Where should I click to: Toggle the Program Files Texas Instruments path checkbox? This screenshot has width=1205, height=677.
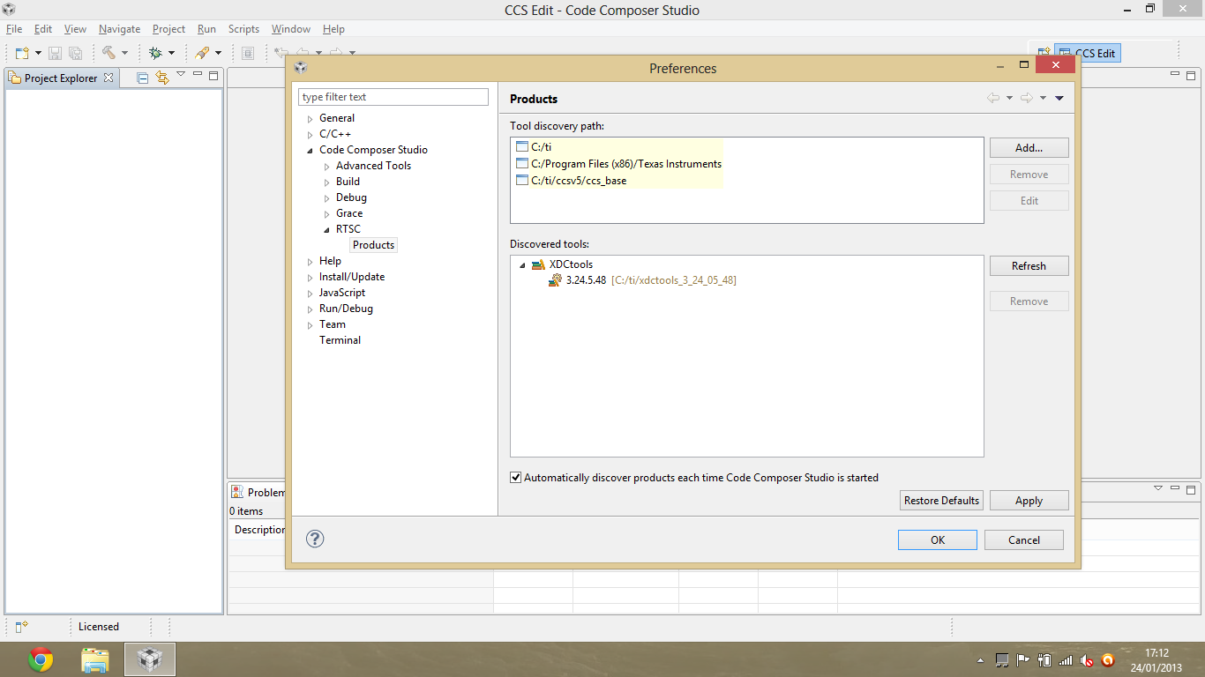[x=521, y=164]
